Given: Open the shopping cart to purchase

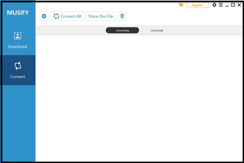Looking at the screenshot, I should (181, 5).
